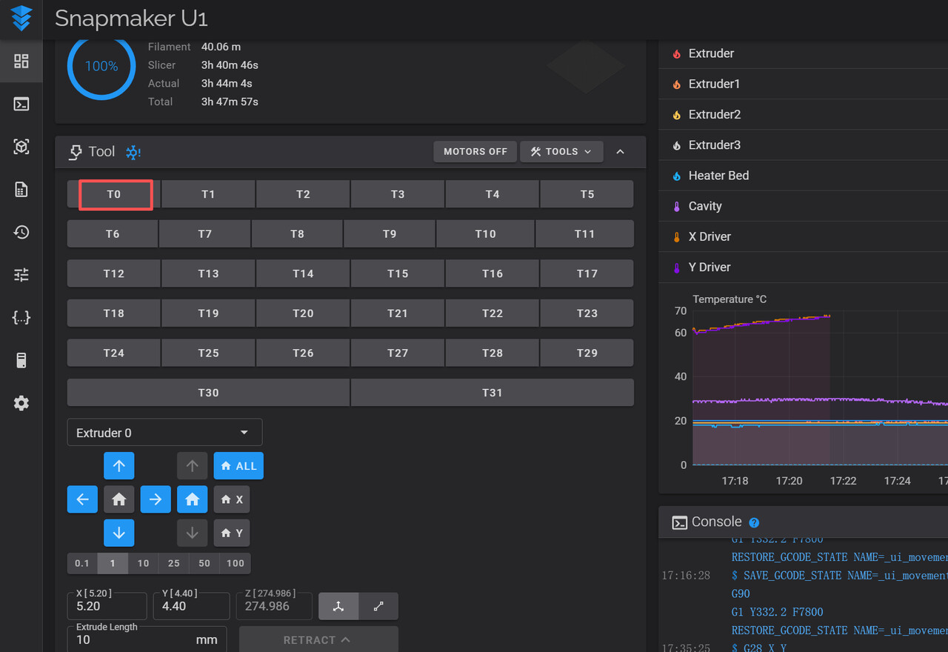
Task: Home XY with the gray center home icon
Action: pos(118,499)
